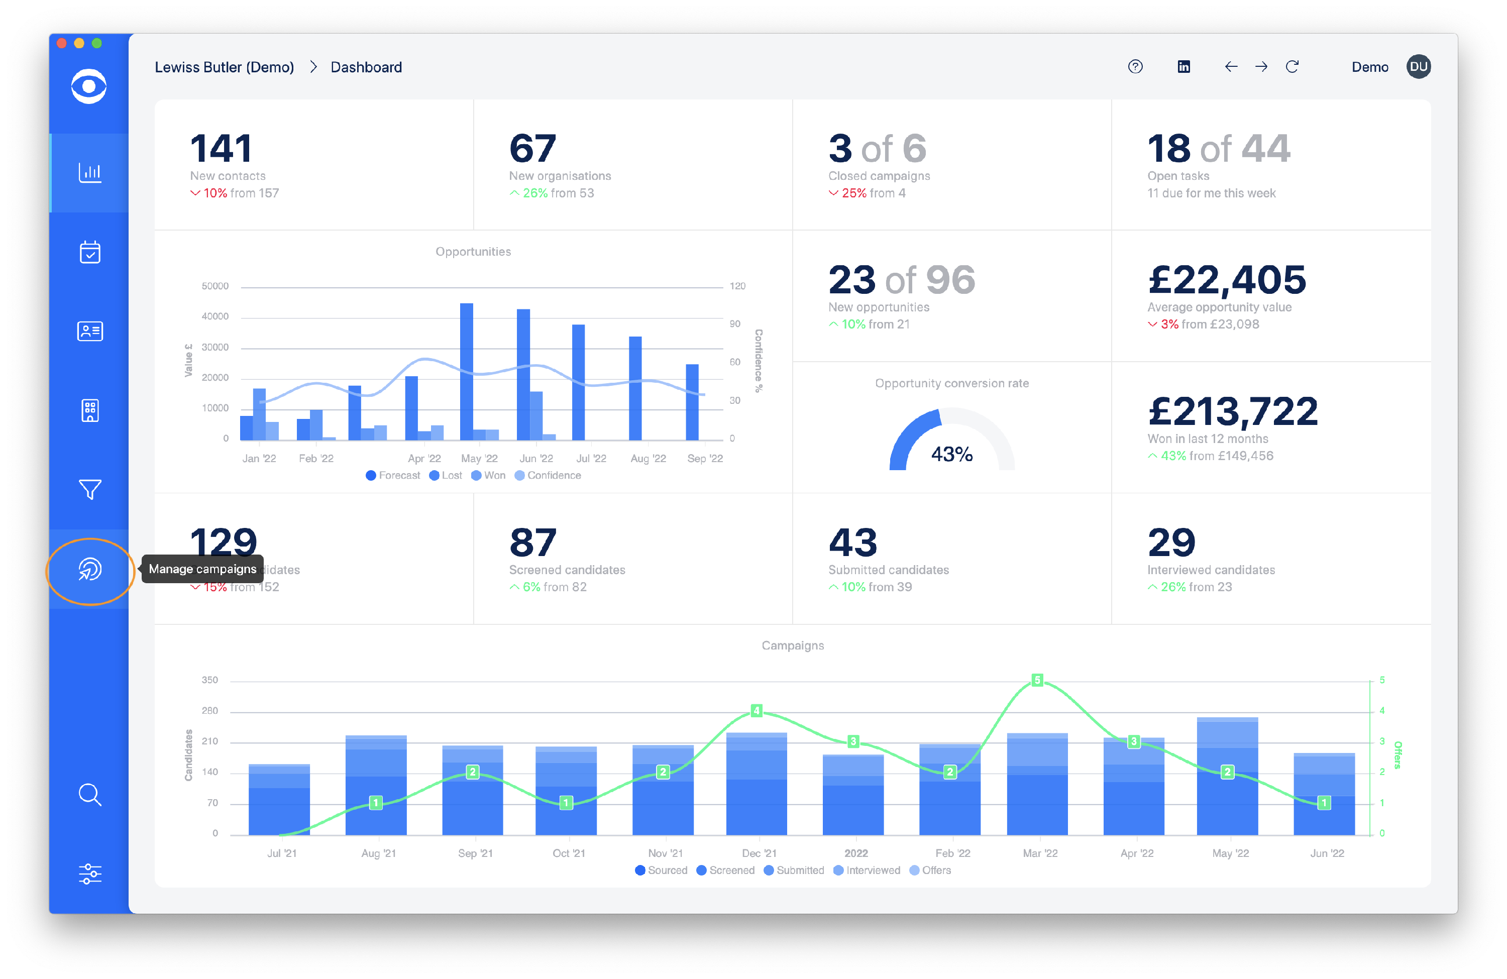Toggle the Offers series in Campaigns legend

(930, 870)
